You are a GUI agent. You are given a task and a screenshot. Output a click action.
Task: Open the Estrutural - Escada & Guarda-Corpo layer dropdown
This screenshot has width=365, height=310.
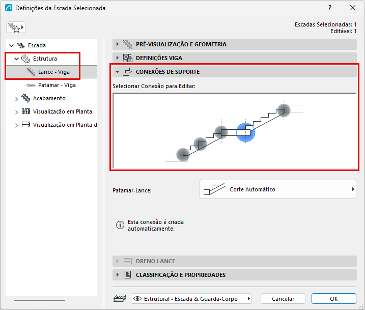coord(191,299)
